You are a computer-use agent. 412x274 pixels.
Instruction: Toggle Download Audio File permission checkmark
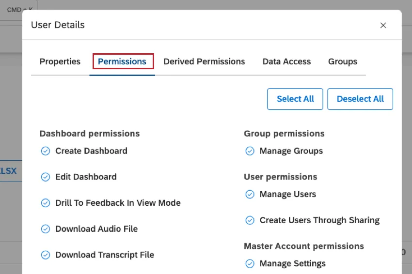pyautogui.click(x=45, y=229)
